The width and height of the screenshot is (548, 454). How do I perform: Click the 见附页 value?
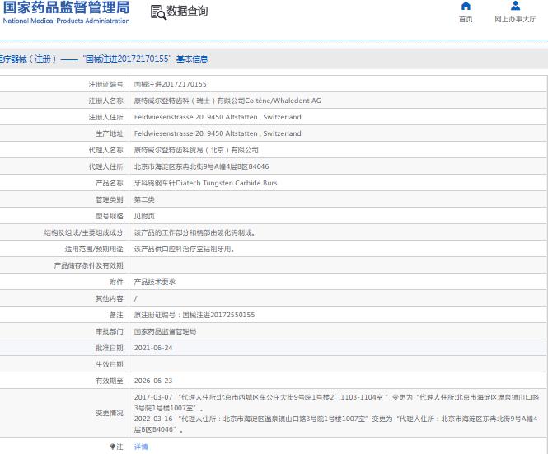point(144,216)
